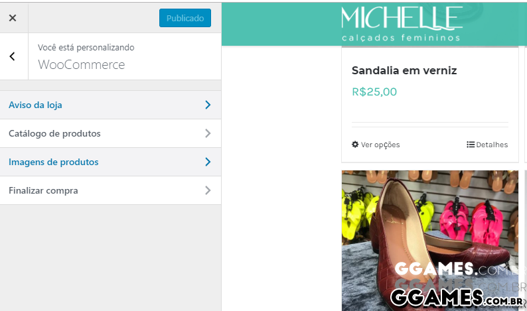The height and width of the screenshot is (311, 527).
Task: Close the customizer with the X icon
Action: pos(13,18)
